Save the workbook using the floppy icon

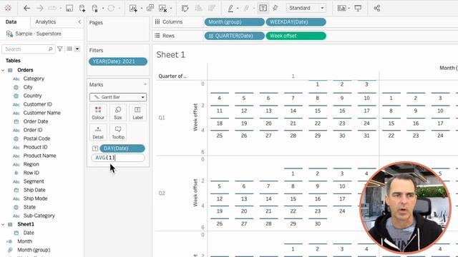click(x=69, y=8)
